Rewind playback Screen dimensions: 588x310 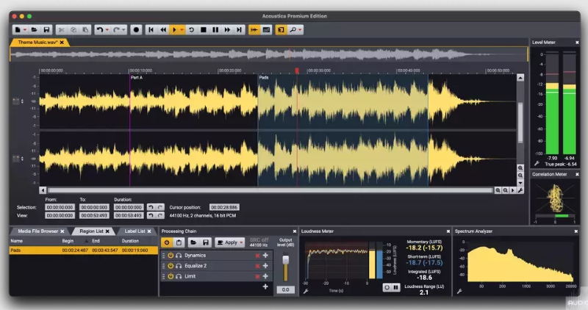pyautogui.click(x=163, y=29)
